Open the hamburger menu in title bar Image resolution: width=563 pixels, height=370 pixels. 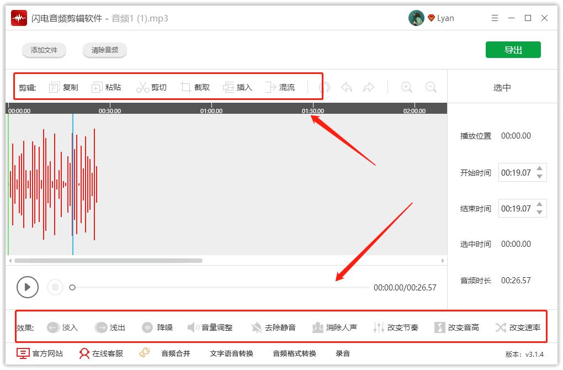pyautogui.click(x=495, y=18)
